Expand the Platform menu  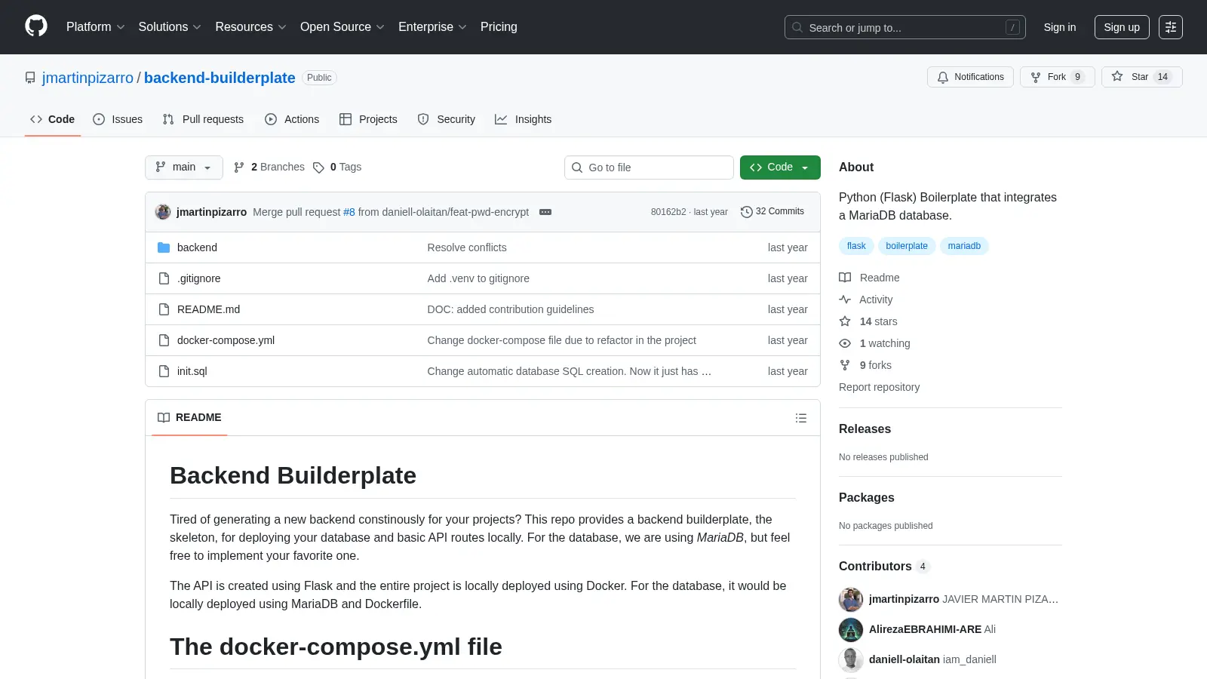pyautogui.click(x=96, y=27)
